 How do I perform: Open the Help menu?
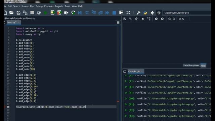pyautogui.click(x=81, y=6)
